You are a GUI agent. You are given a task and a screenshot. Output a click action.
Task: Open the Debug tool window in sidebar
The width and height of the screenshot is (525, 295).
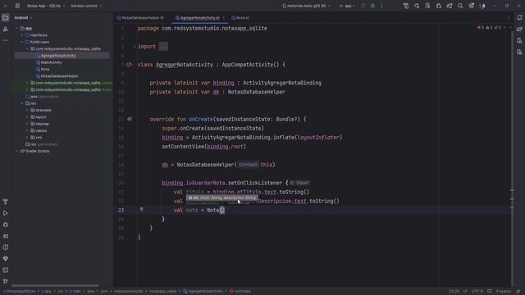[x=6, y=225]
